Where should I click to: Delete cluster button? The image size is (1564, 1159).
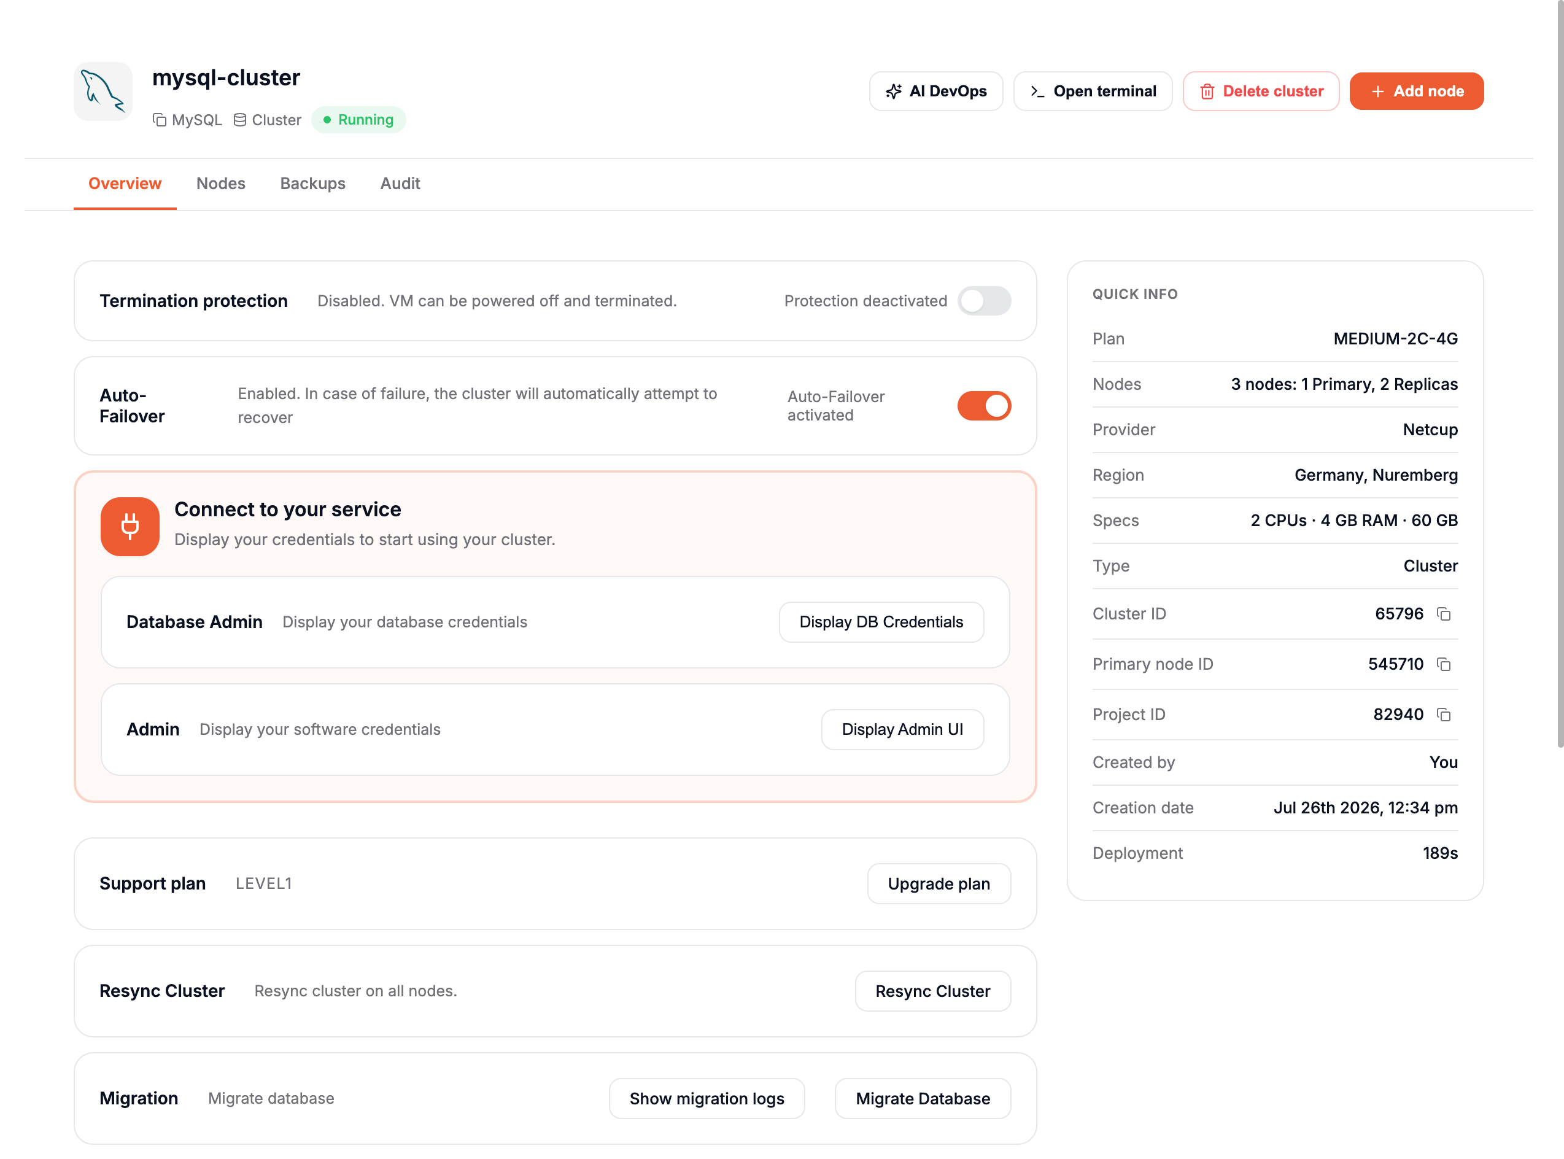(x=1261, y=91)
